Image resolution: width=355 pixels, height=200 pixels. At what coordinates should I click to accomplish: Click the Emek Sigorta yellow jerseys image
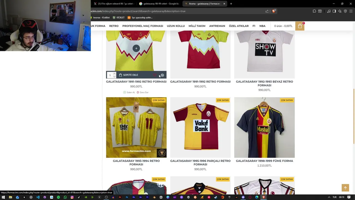click(136, 127)
